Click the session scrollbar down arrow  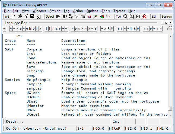pyautogui.click(x=170, y=115)
